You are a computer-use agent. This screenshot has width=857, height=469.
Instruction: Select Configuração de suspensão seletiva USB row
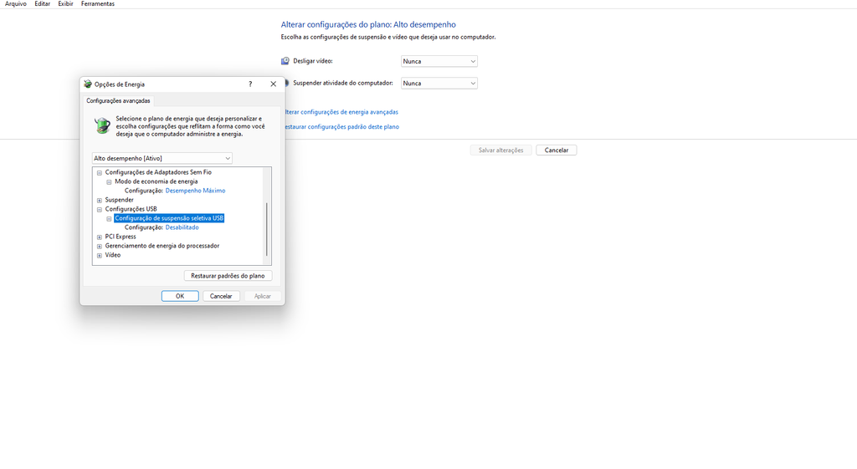pyautogui.click(x=169, y=218)
